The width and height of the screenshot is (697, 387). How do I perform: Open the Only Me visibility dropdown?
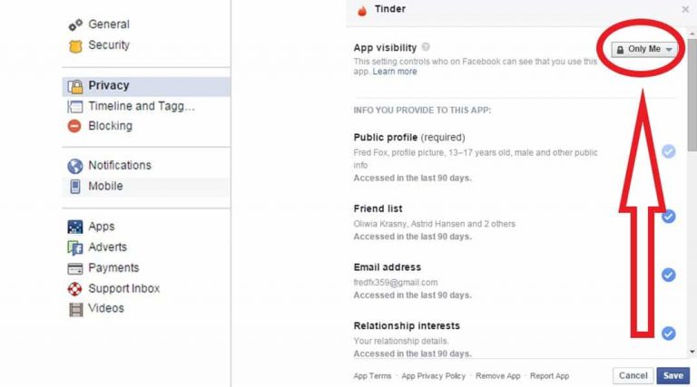coord(644,49)
